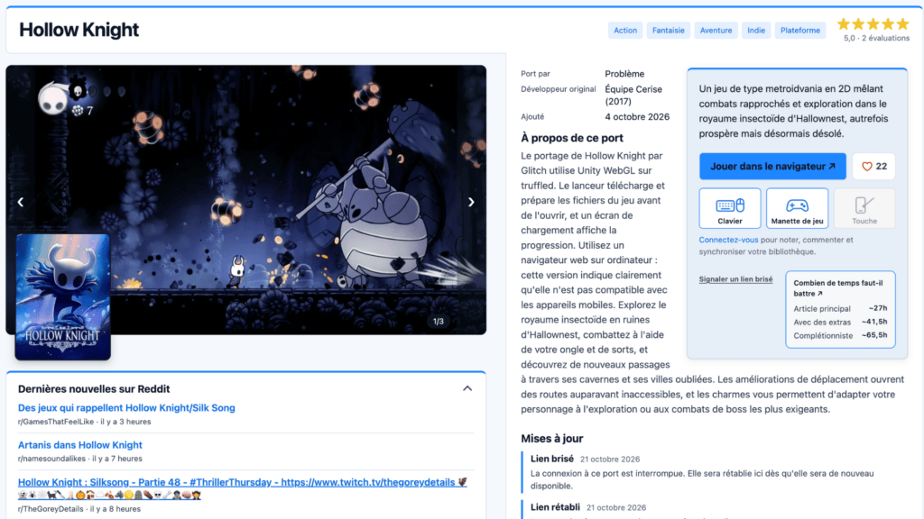Click the 4 octobre 2026 added date
The width and height of the screenshot is (924, 519).
(x=637, y=116)
